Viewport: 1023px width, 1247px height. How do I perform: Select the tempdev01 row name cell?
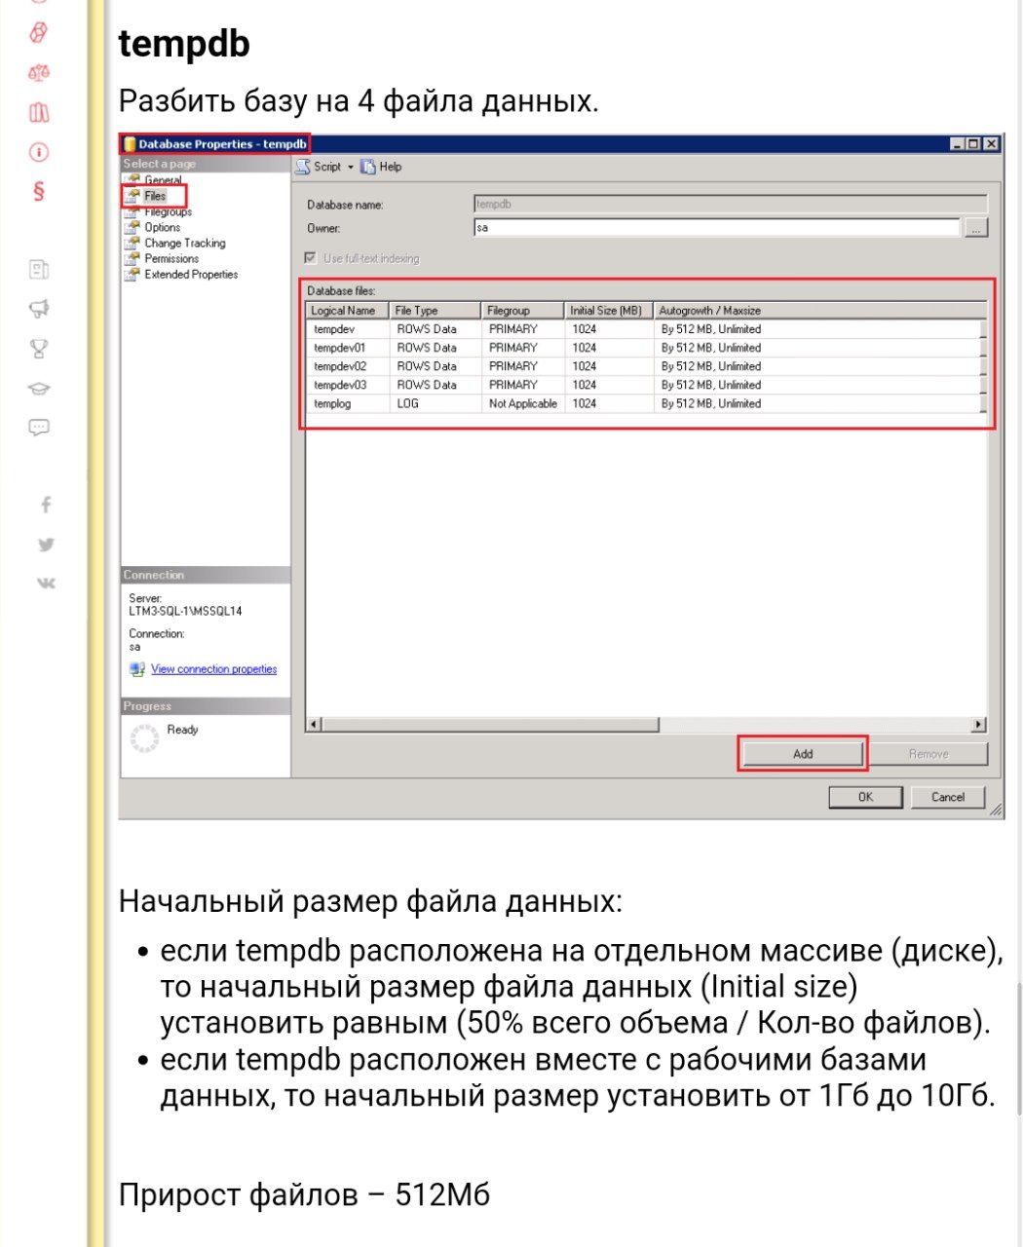[x=348, y=348]
